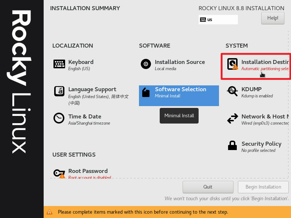Viewport: 291px width, 218px height.
Task: Click the Kdump is enabled status text
Action: [257, 96]
